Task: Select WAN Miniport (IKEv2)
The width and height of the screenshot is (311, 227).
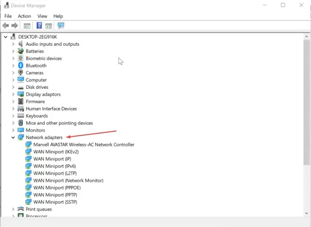Action: (x=56, y=152)
